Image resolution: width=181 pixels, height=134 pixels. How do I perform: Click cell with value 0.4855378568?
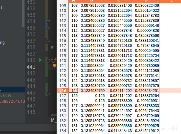point(146,36)
